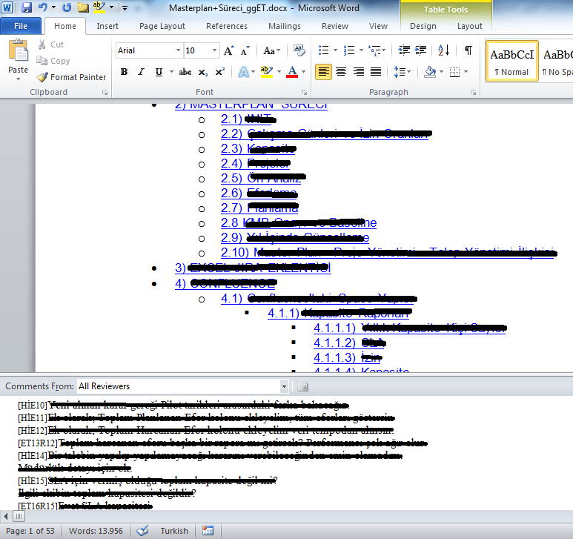Screen dimensions: 573x539
Task: Click the Borders icon
Action: [454, 72]
